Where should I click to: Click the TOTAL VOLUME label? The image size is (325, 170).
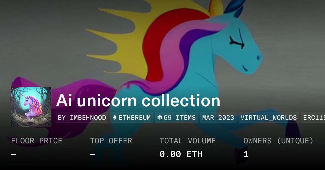tap(187, 141)
